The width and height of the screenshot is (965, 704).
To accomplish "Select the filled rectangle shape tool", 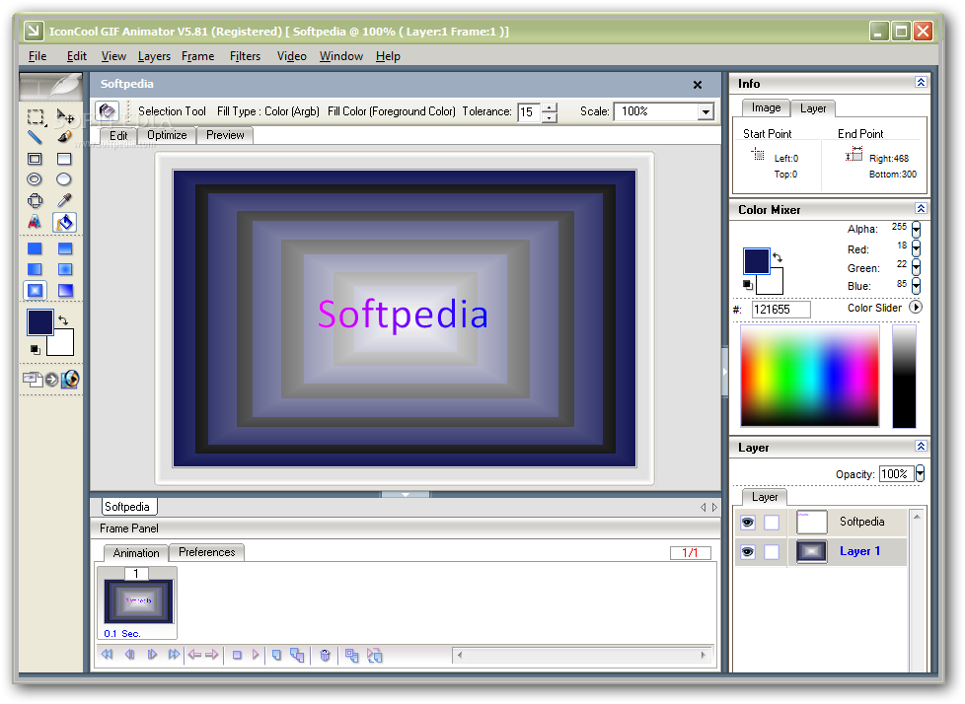I will [64, 159].
